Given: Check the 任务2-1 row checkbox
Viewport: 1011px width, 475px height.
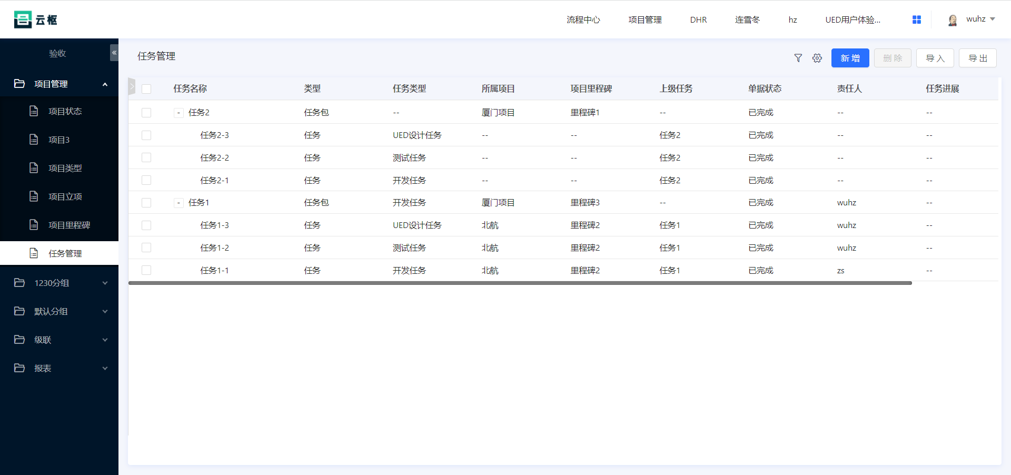Looking at the screenshot, I should tap(146, 180).
